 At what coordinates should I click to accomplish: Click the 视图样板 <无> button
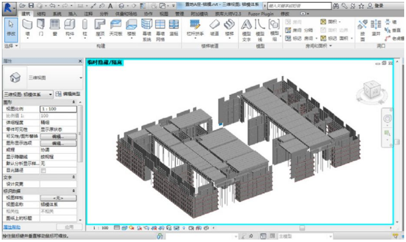[x=58, y=198]
